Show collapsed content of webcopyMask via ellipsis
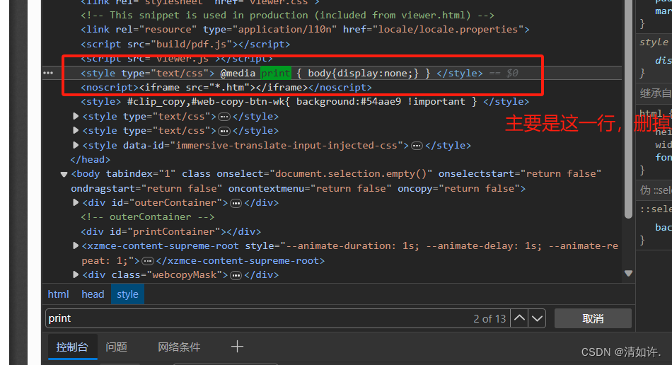672x365 pixels. (236, 275)
